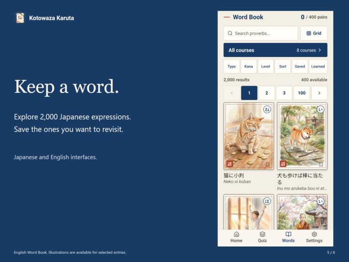Click the Word Book heading
Screen dimensions: 349x262
(248, 17)
